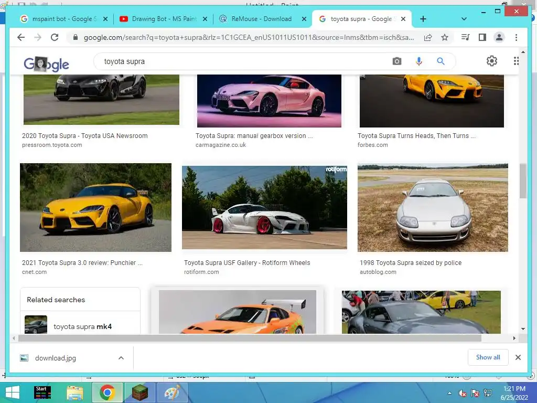Open the Forbes yellow Supra image

click(x=432, y=101)
